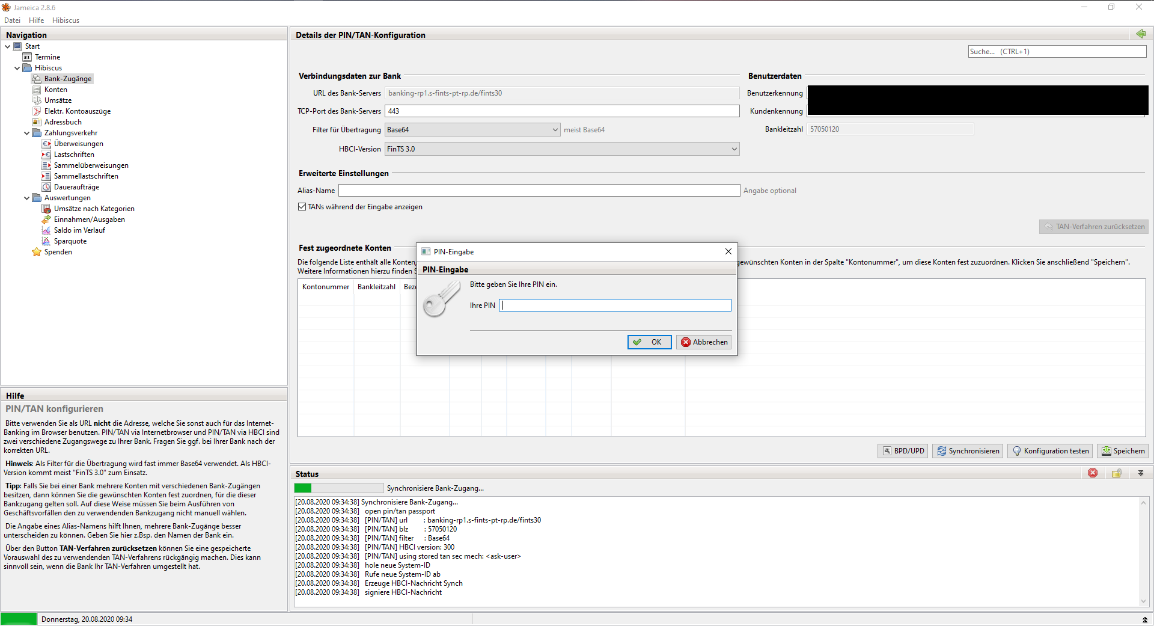The height and width of the screenshot is (626, 1154).
Task: Toggle TANs während der Eingabe anzeigen checkbox
Action: coord(302,207)
